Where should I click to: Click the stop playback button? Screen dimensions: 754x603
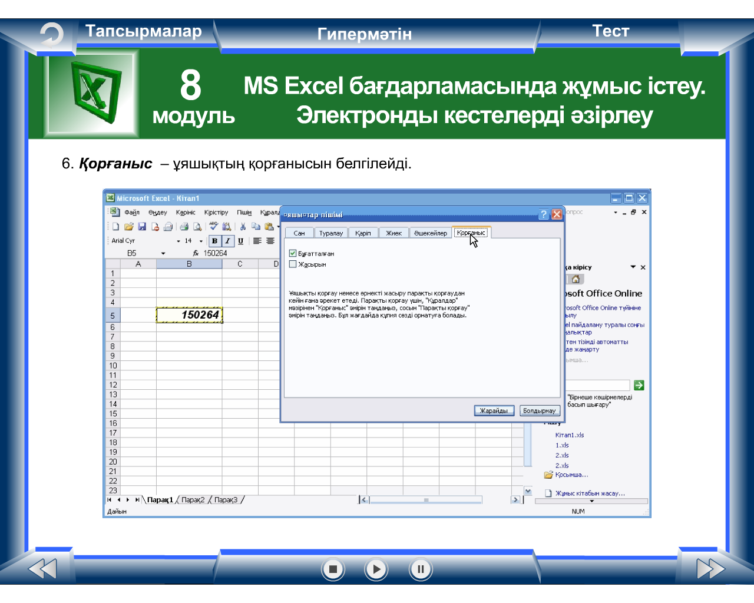pos(333,569)
